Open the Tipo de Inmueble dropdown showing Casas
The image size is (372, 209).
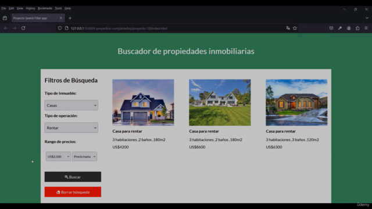coord(71,105)
